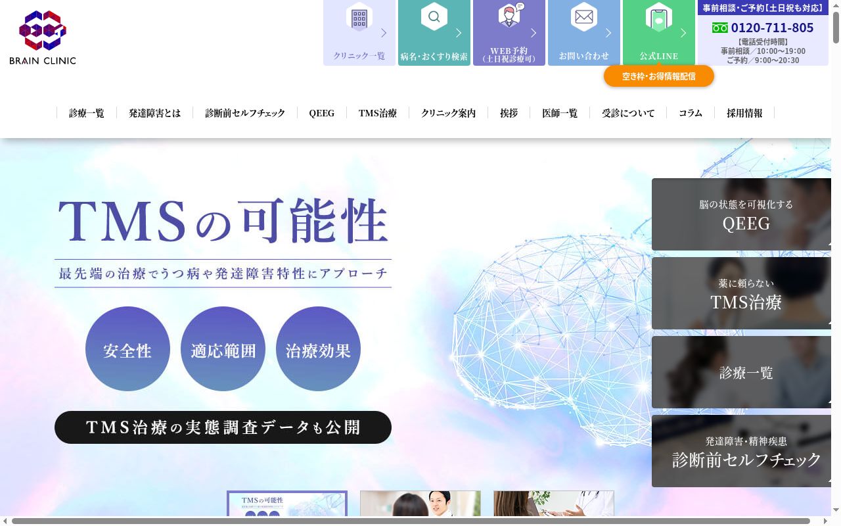
Task: Select the TMSの可能性 slider thumbnail
Action: tap(287, 504)
